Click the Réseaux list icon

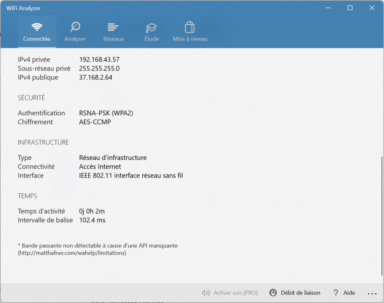click(x=113, y=27)
